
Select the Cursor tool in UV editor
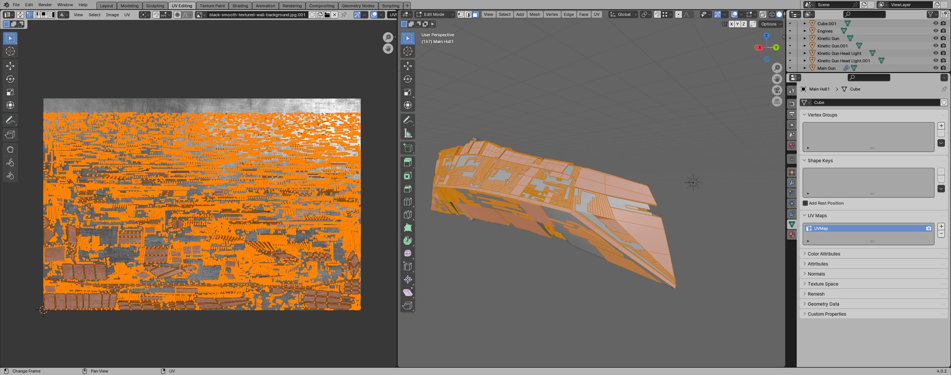coord(10,52)
